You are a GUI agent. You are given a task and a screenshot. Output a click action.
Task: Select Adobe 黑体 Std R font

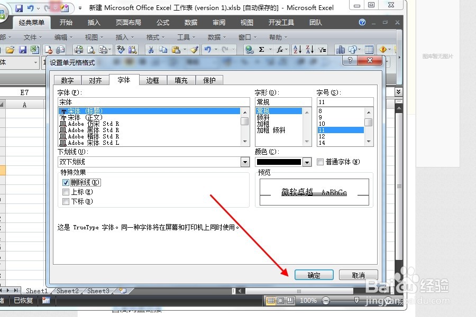150,130
